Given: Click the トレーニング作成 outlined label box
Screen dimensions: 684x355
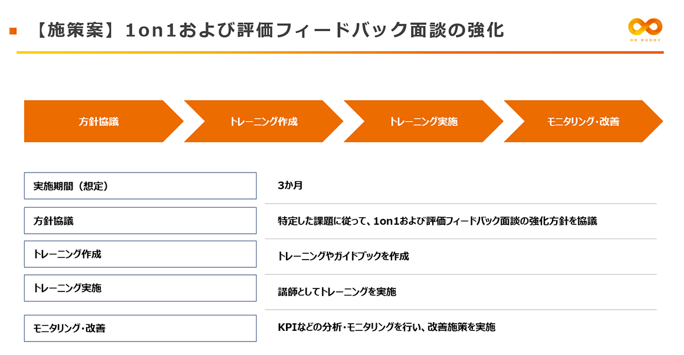Looking at the screenshot, I should point(140,254).
